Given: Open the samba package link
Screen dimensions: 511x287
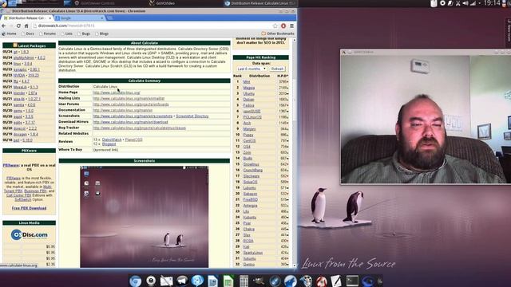Looking at the screenshot, I should coord(19,104).
